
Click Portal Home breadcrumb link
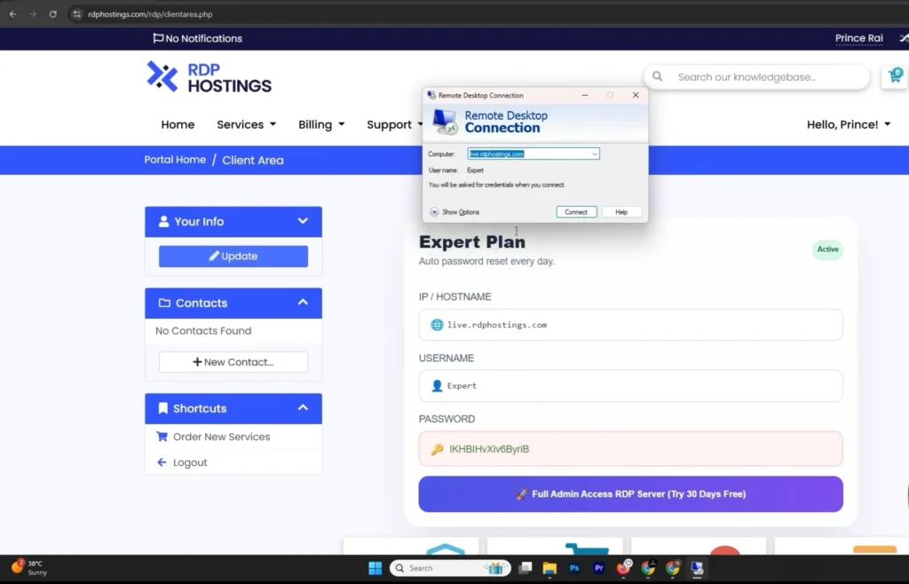[x=175, y=160]
